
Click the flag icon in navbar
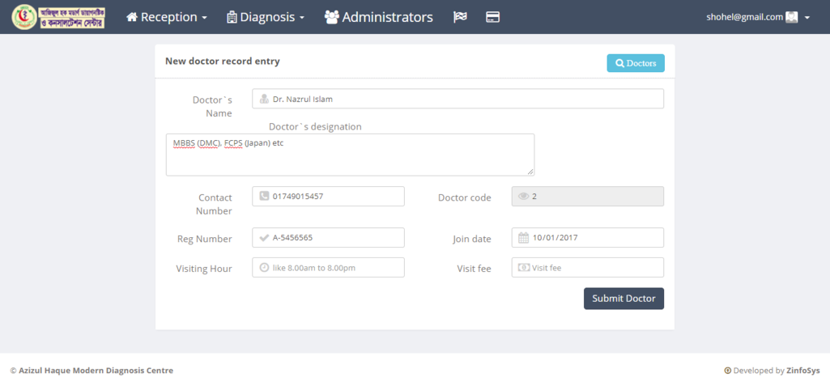pyautogui.click(x=460, y=17)
